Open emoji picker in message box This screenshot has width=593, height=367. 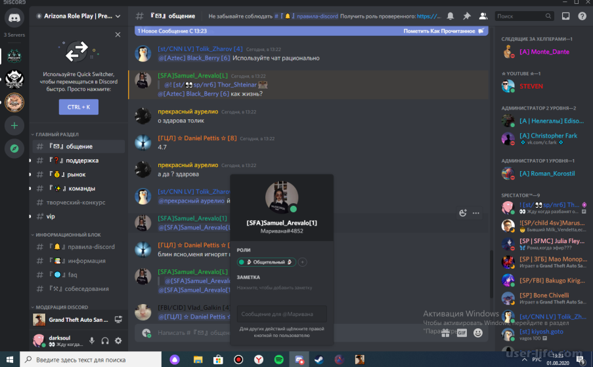click(478, 333)
